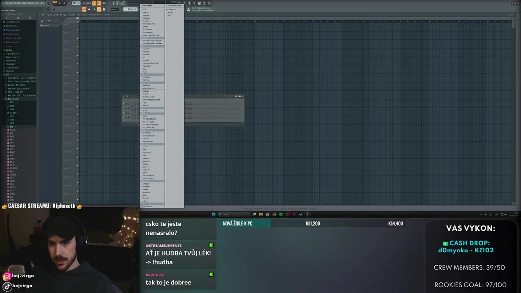Open the Pattern 1 selector dropdown
The height and width of the screenshot is (293, 521).
pos(130,9)
